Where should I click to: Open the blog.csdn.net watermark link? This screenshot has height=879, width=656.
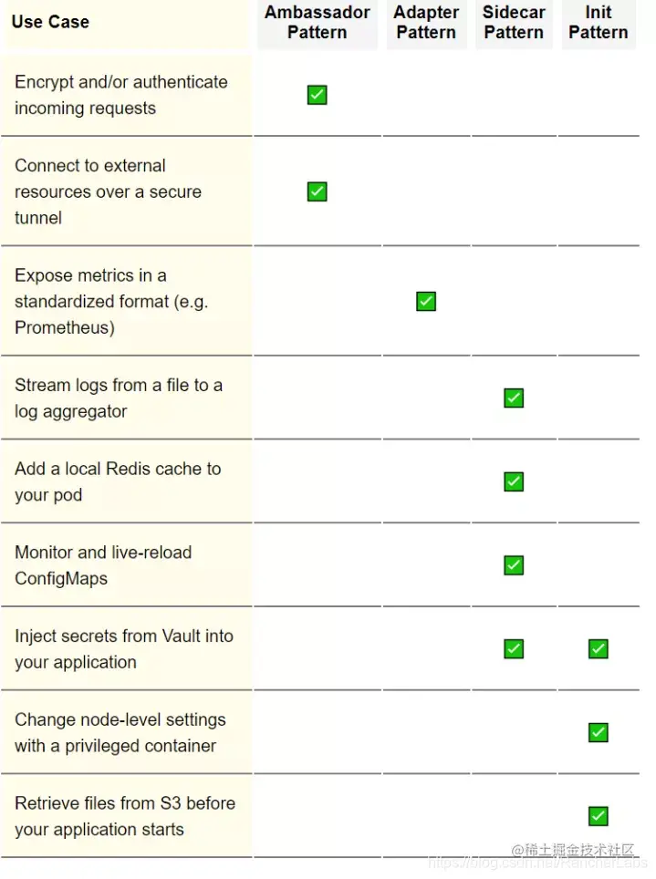pos(537,863)
